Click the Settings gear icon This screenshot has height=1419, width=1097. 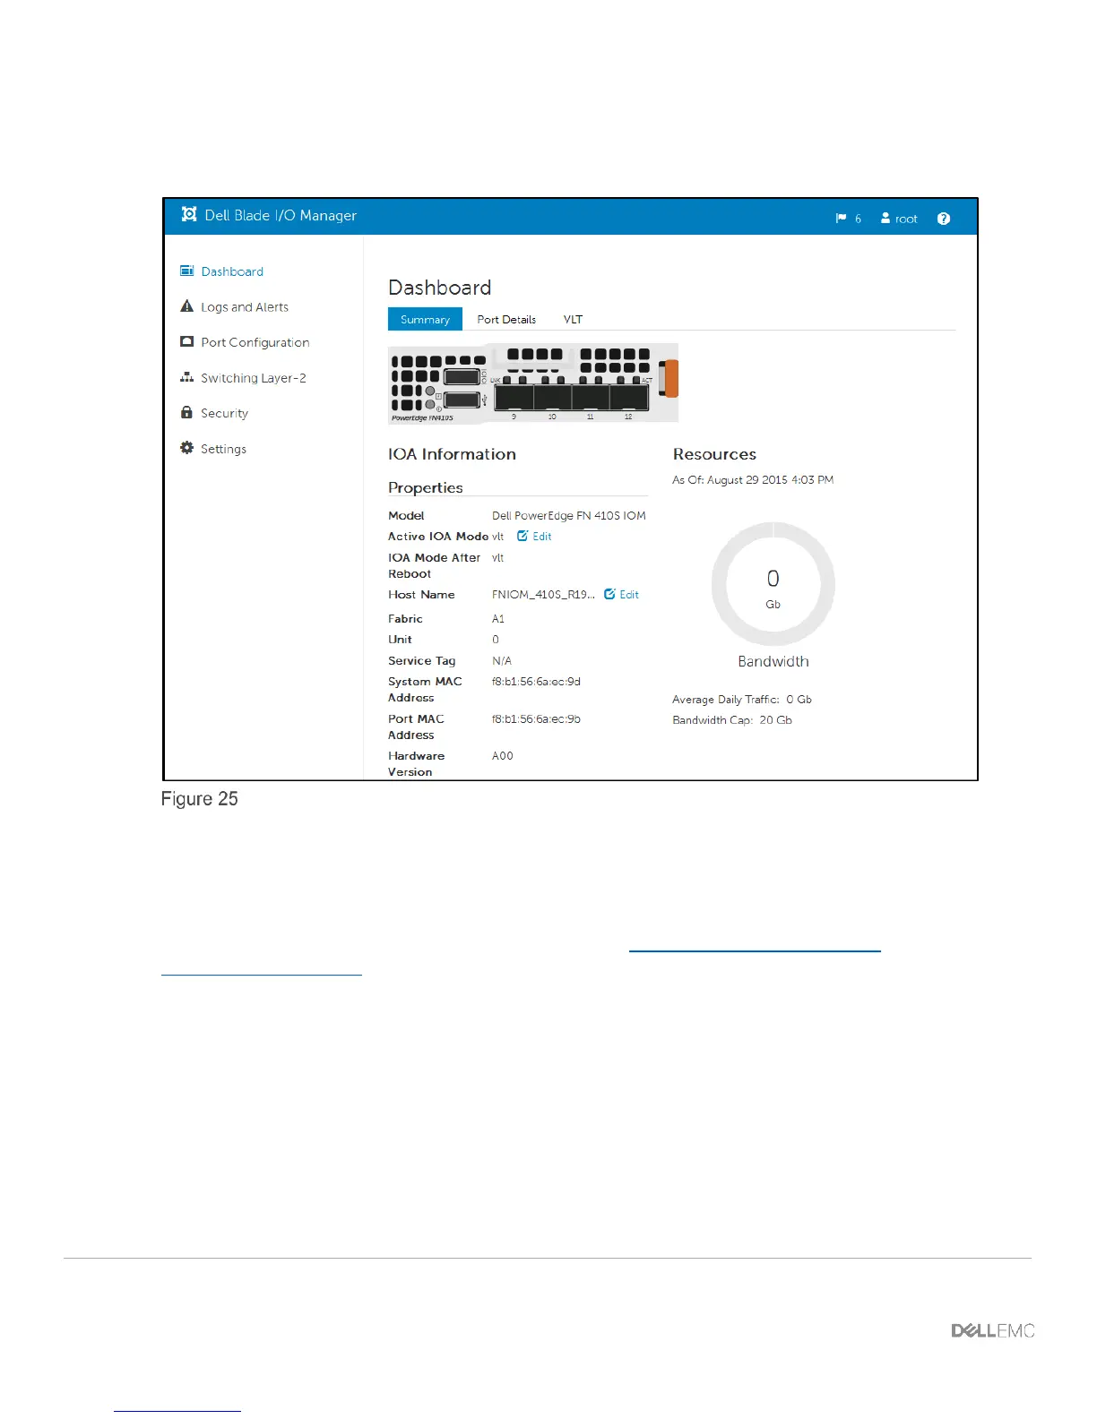click(x=186, y=448)
